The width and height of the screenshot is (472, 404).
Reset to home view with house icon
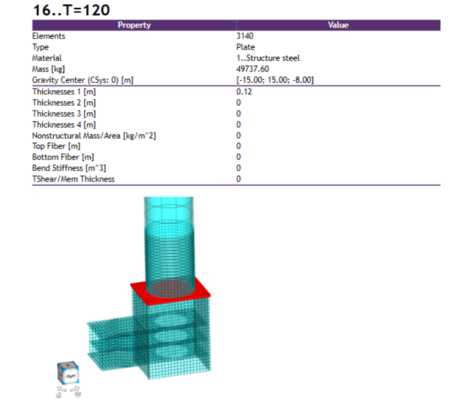click(59, 395)
